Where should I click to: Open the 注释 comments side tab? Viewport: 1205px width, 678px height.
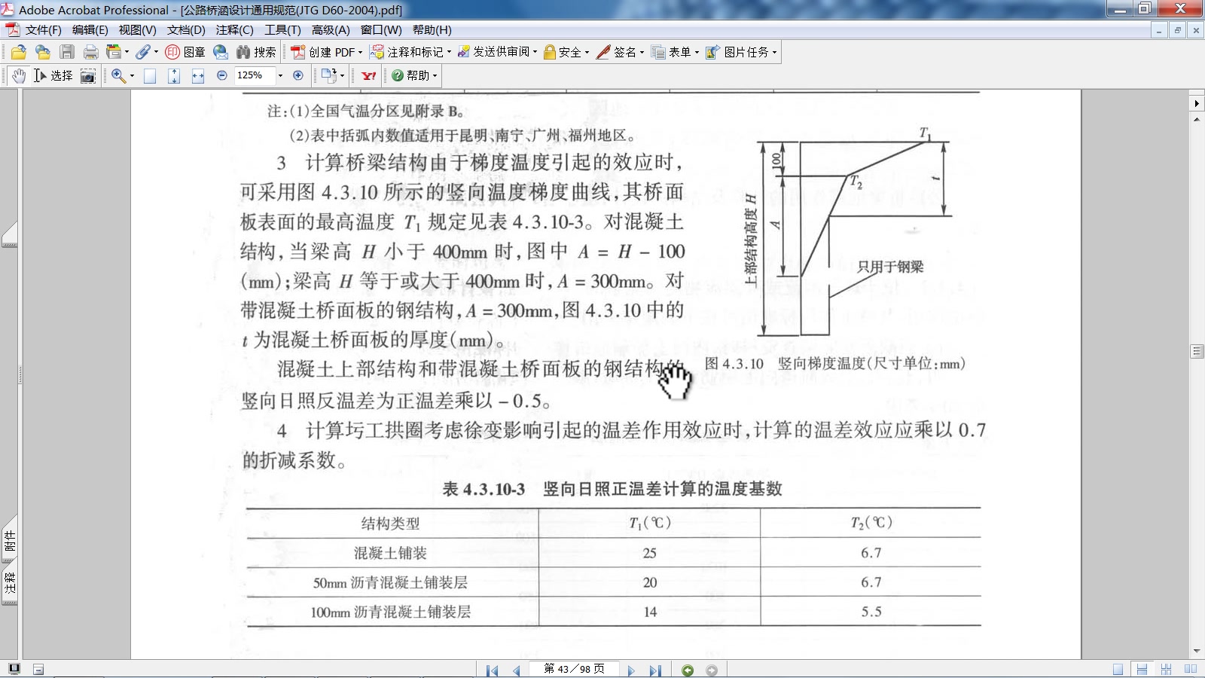click(x=10, y=582)
